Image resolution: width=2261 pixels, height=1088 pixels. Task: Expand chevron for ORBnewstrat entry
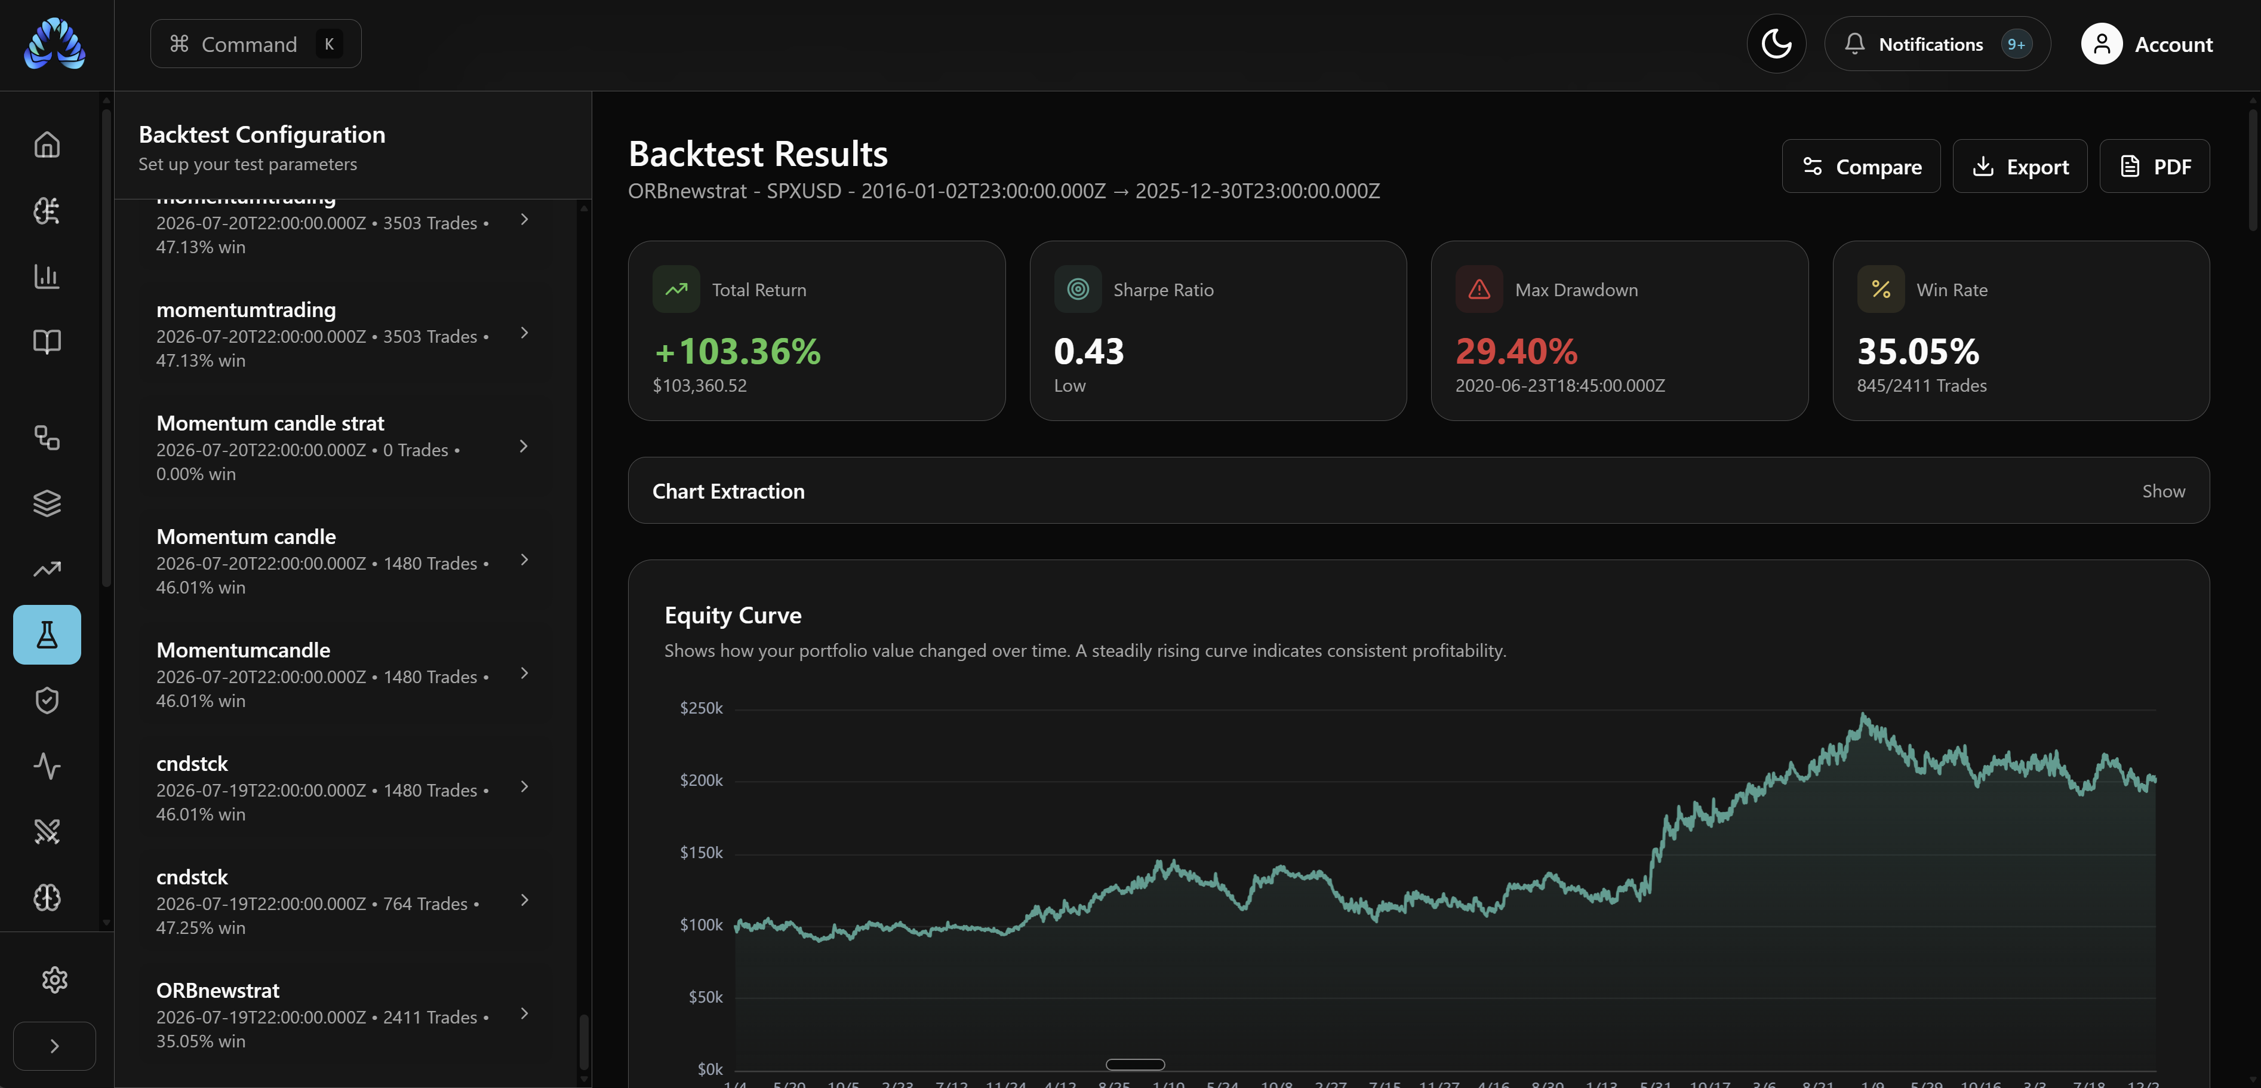(x=524, y=1013)
